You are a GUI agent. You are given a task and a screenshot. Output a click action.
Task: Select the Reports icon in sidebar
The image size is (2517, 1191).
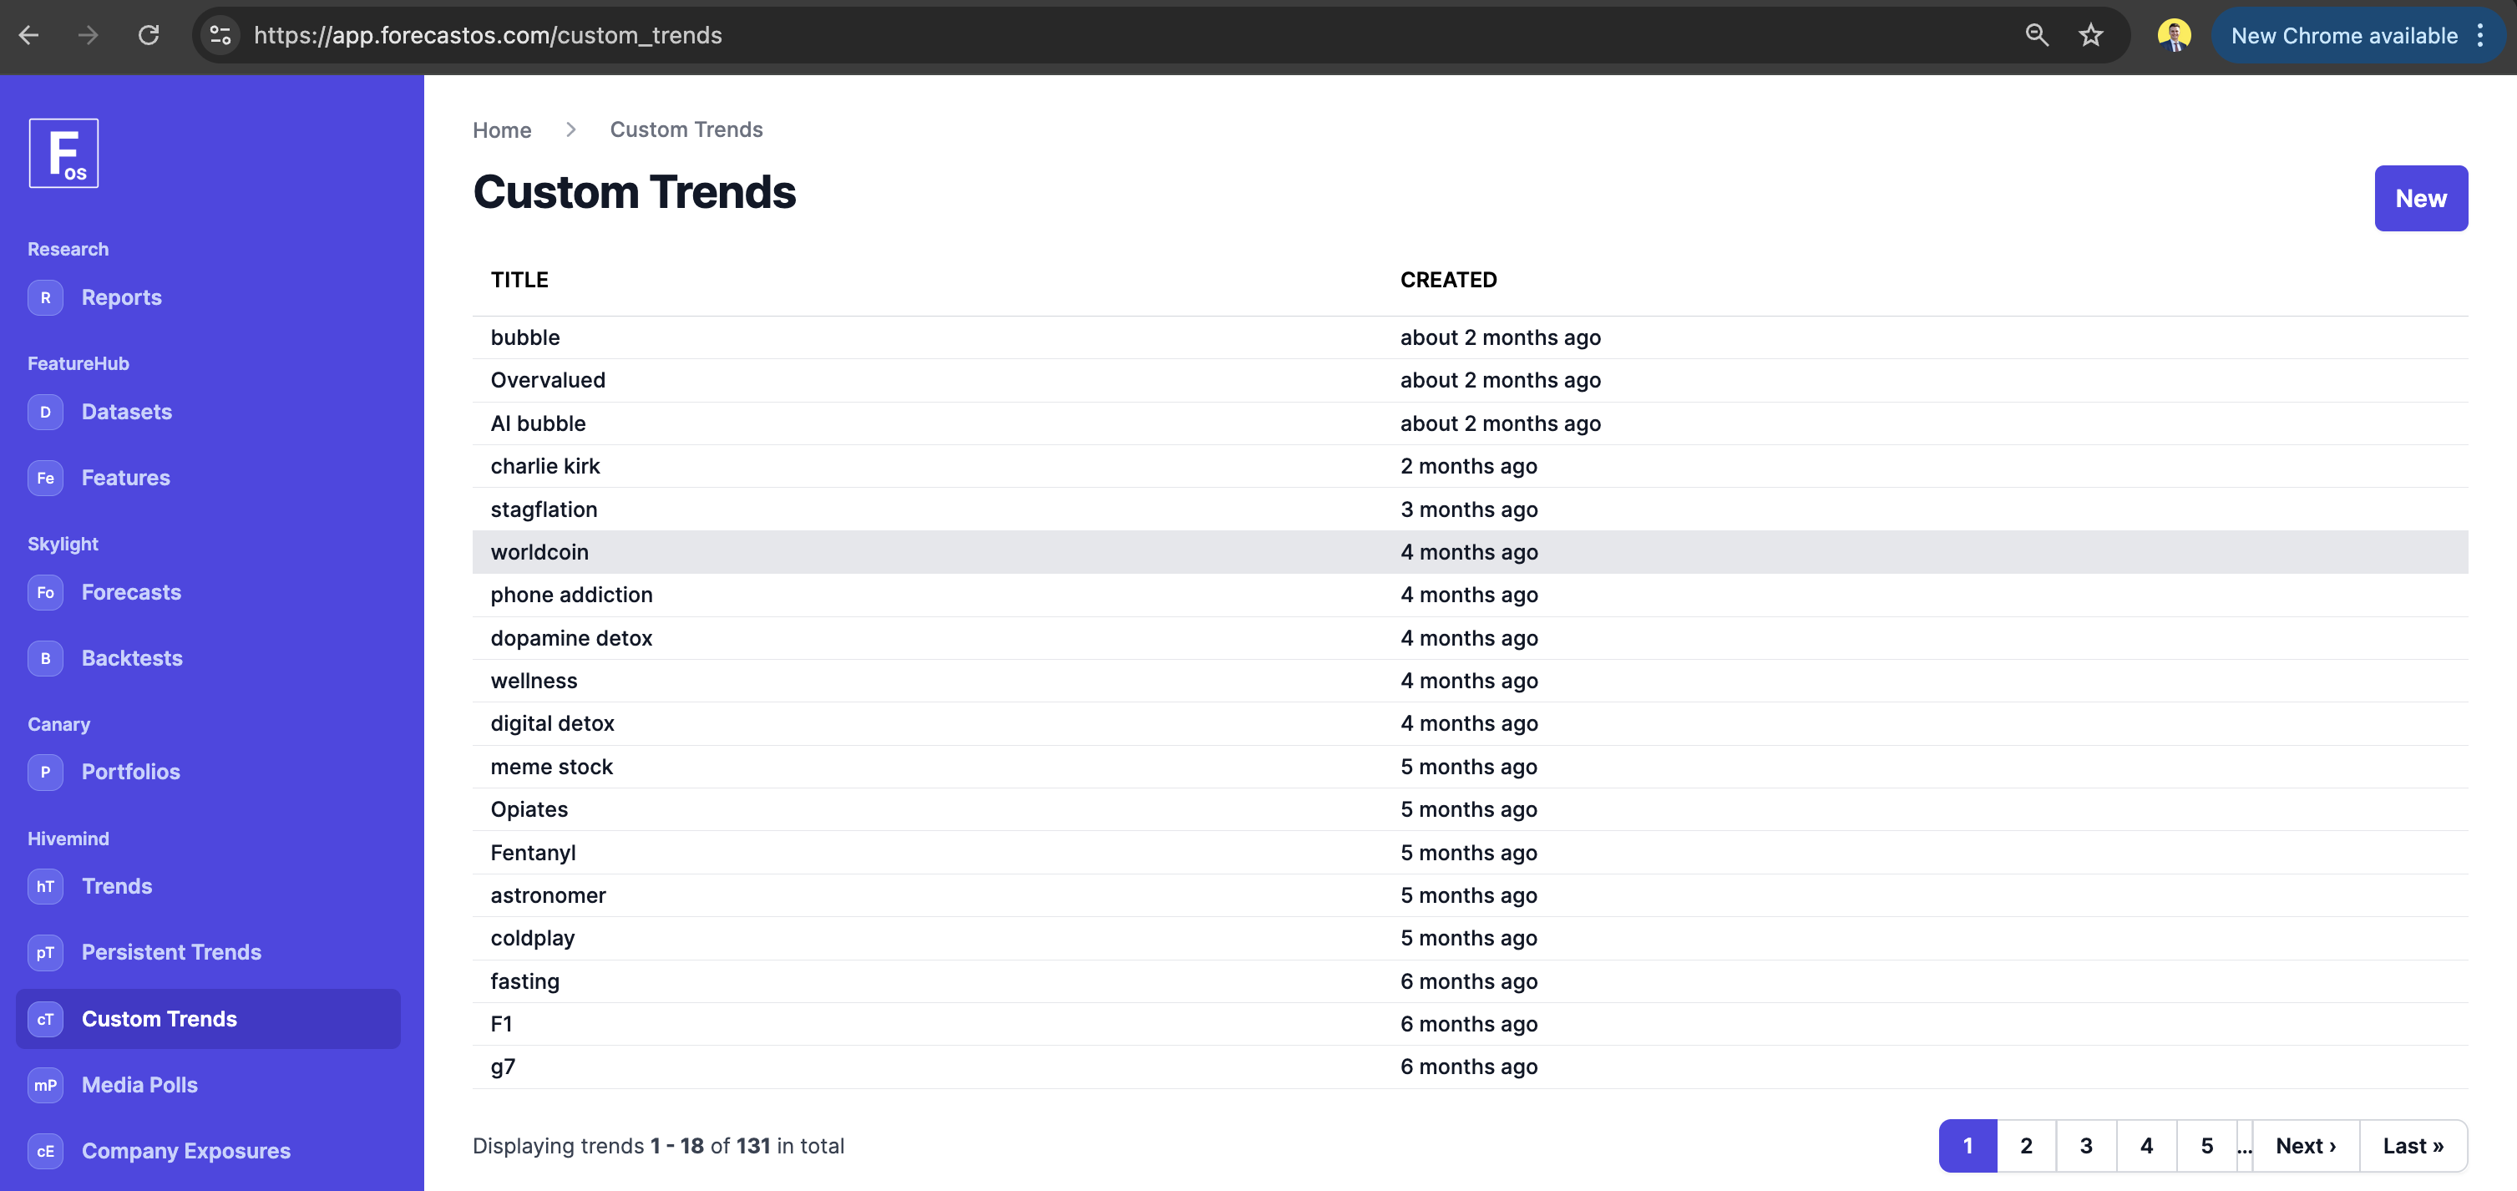(45, 297)
